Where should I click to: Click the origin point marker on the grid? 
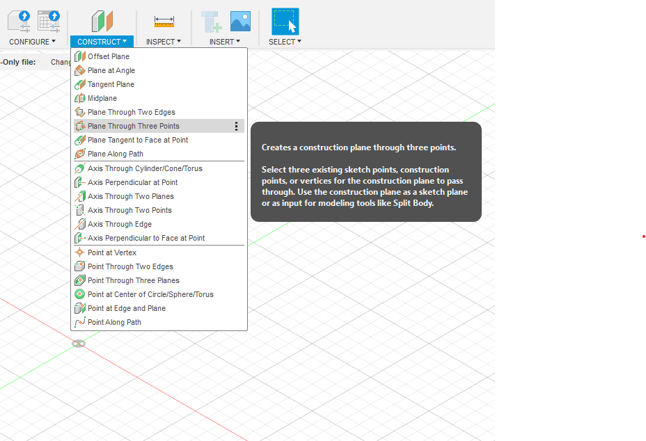79,344
